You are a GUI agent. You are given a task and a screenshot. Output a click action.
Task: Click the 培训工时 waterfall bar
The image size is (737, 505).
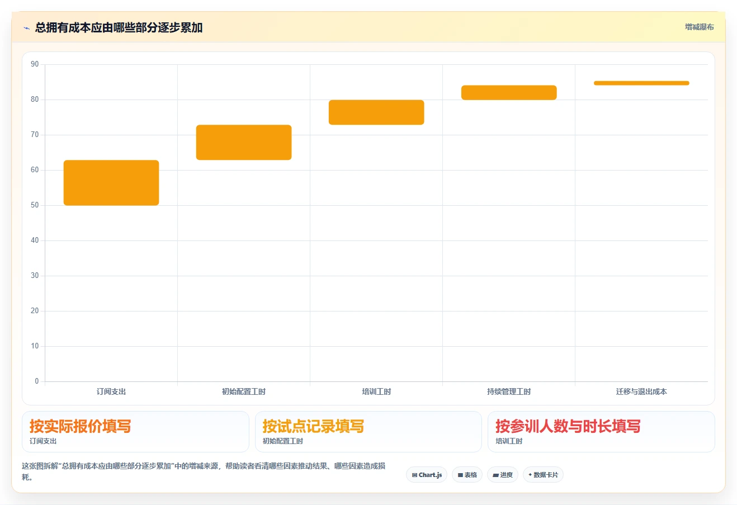(x=376, y=112)
